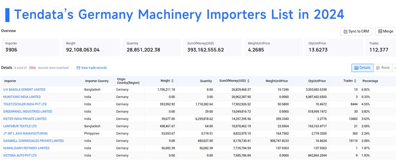Viewport: 396px width, 165px height.
Task: Click the Merge button
Action: (x=386, y=31)
